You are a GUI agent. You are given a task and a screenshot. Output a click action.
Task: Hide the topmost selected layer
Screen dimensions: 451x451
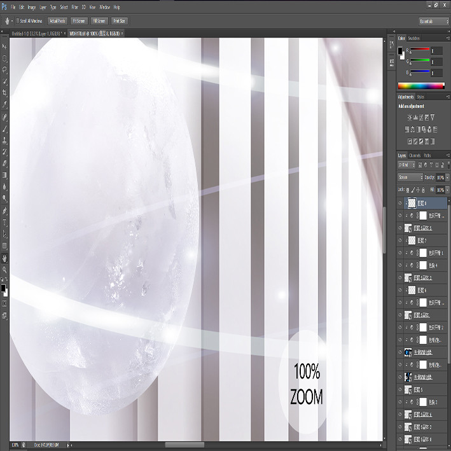[400, 203]
